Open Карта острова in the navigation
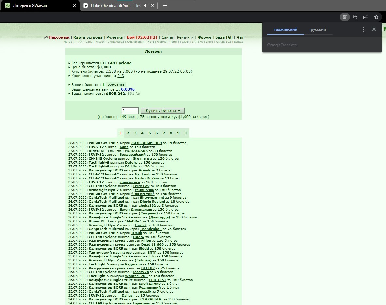 [88, 37]
